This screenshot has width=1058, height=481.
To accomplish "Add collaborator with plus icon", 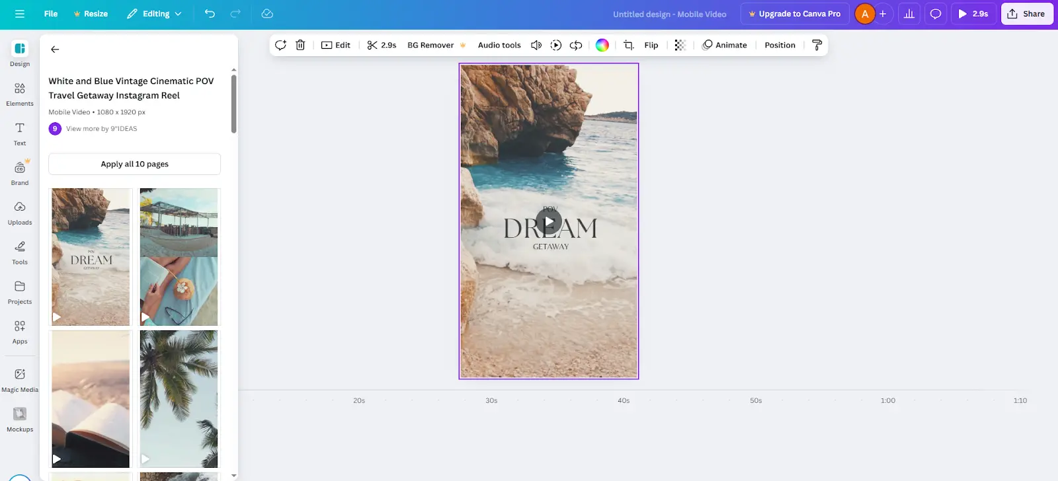I will point(883,13).
